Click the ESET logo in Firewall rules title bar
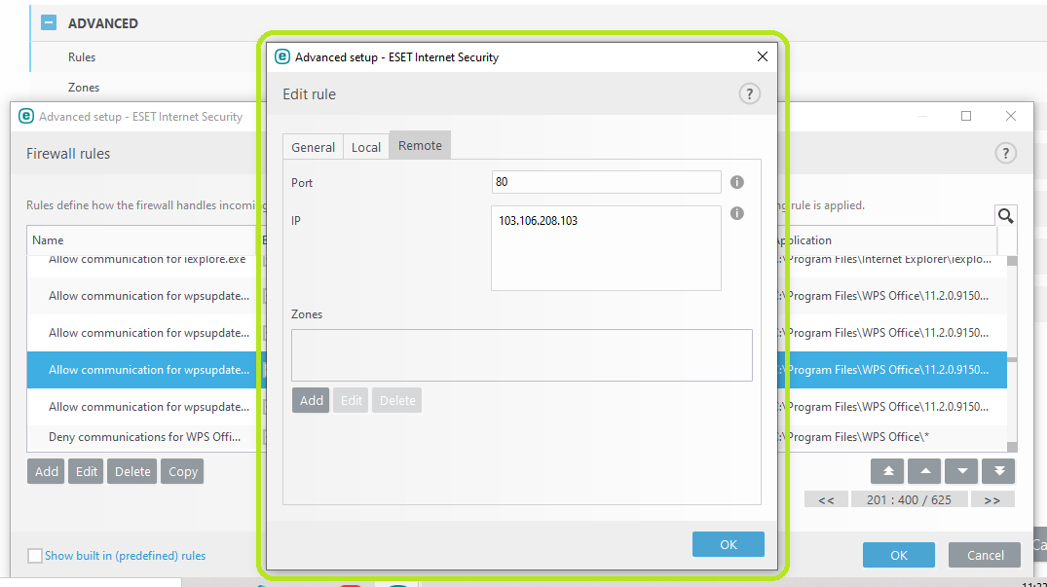This screenshot has width=1047, height=587. pyautogui.click(x=26, y=116)
